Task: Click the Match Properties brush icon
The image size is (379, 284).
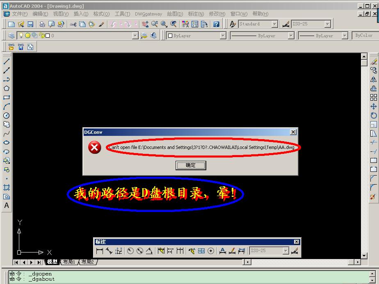Action: 102,24
